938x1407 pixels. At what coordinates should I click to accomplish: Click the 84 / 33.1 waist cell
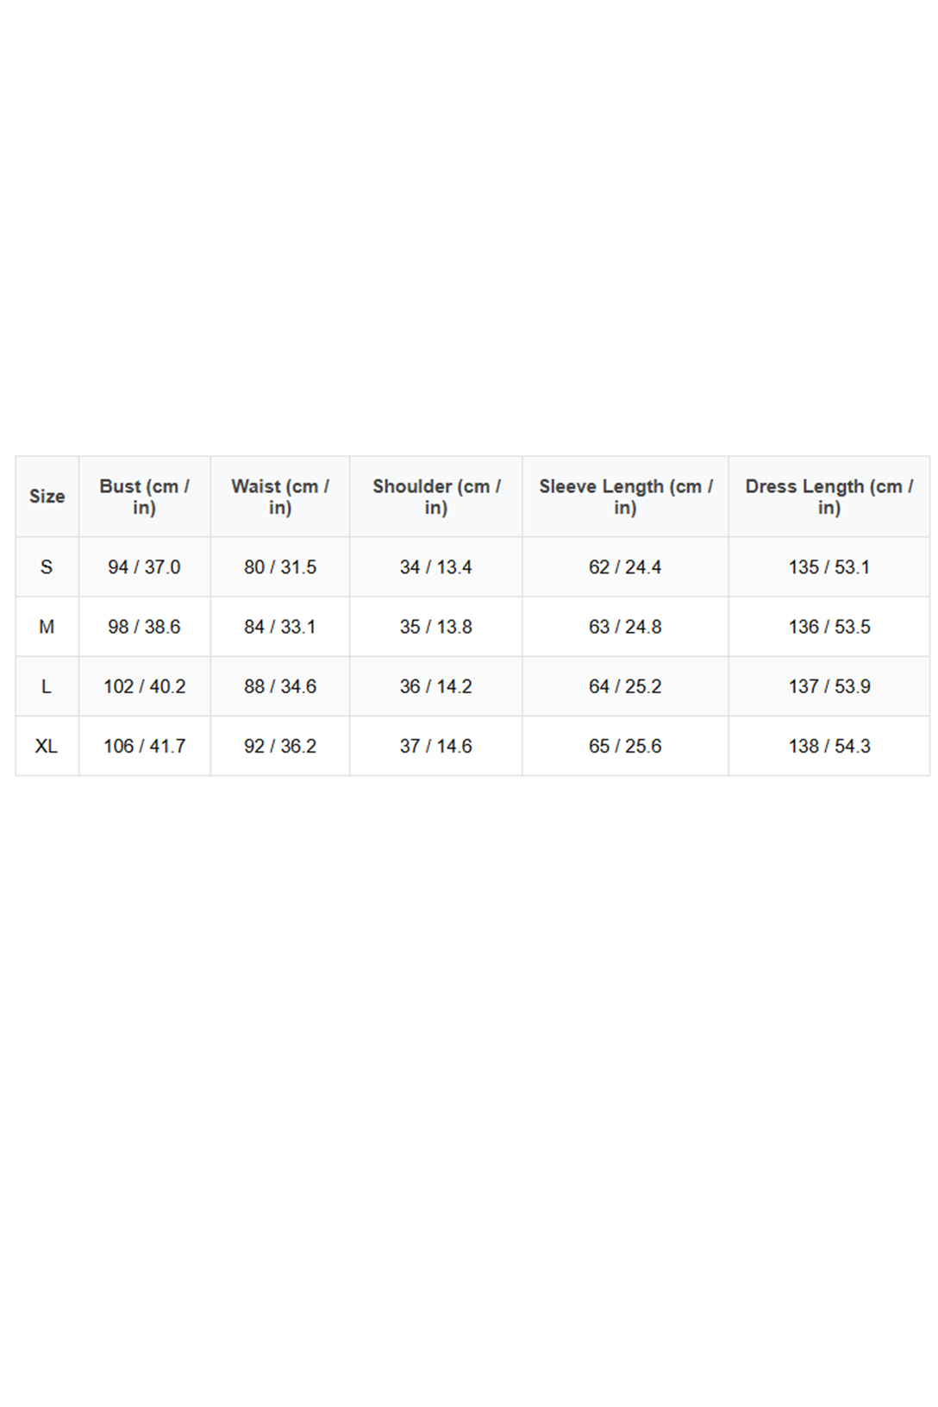280,627
